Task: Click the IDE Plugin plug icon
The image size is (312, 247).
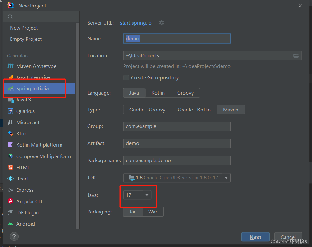Action: point(11,212)
